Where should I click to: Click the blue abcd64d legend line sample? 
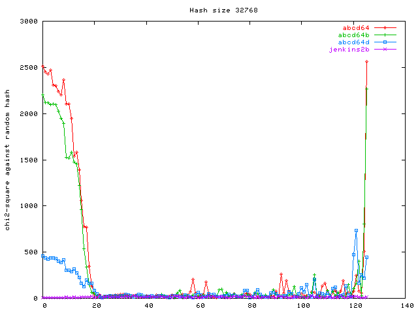[385, 42]
